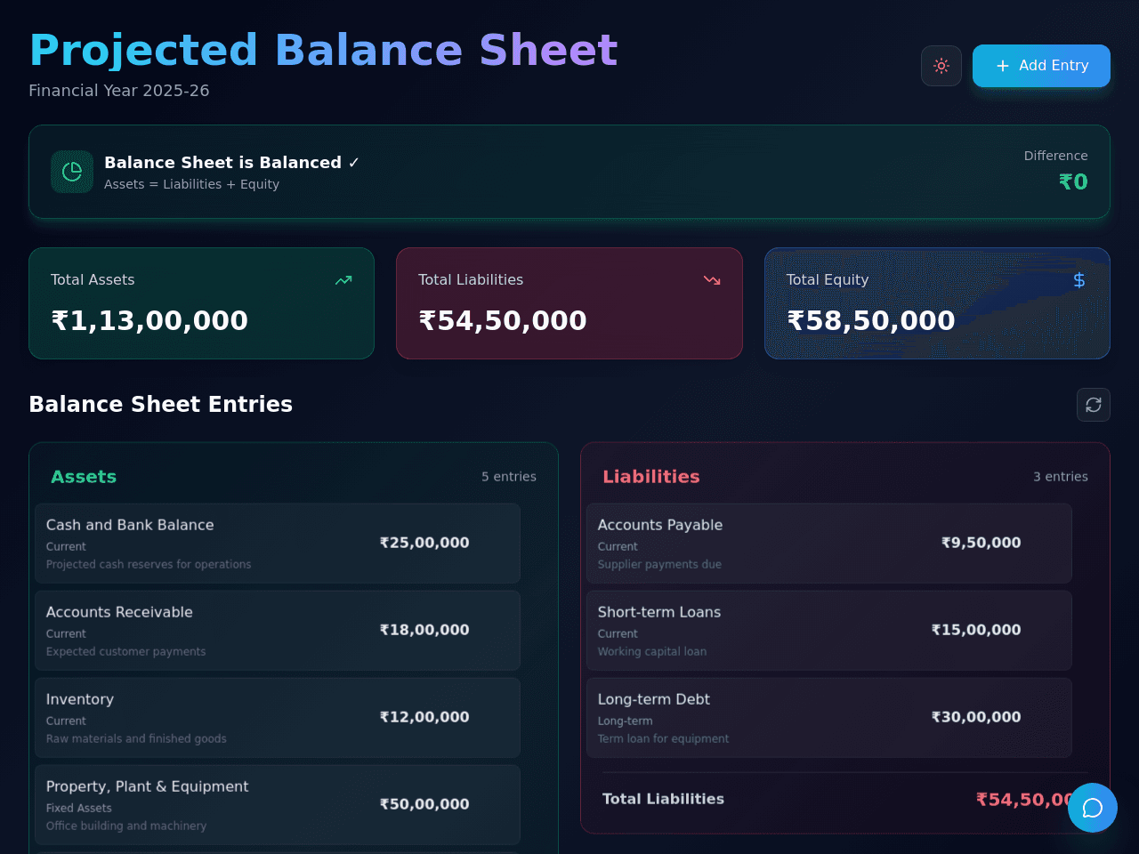Click the Balance Sheet is Balanced message
The height and width of the screenshot is (854, 1139).
[x=232, y=163]
